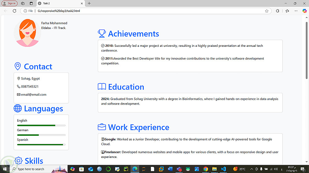Image resolution: width=309 pixels, height=173 pixels.
Task: Click the briefcase icon beside Work Experience
Action: pos(102,127)
